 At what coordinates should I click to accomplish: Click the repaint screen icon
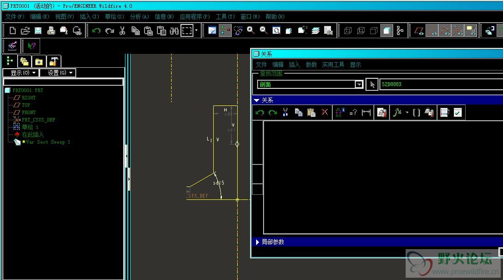[212, 31]
